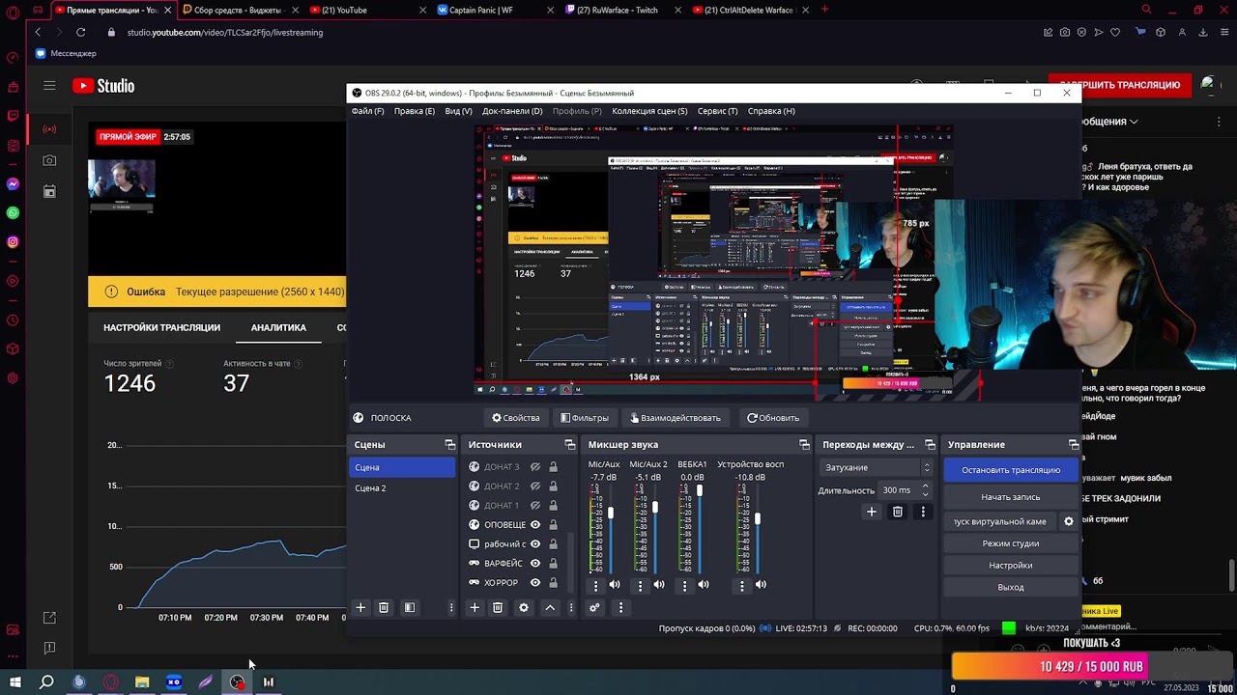Open Правка (E) menu in OBS

coord(415,111)
